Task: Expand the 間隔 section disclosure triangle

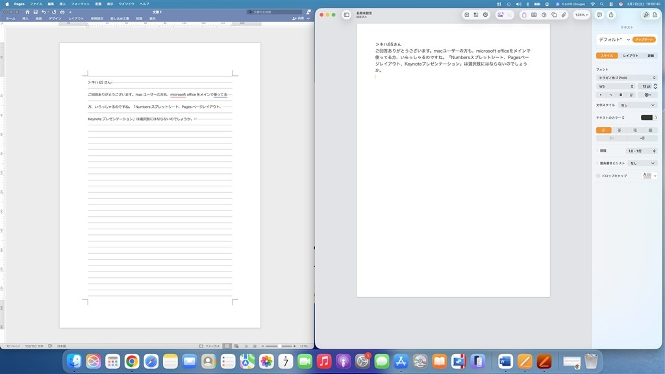Action: pos(597,151)
